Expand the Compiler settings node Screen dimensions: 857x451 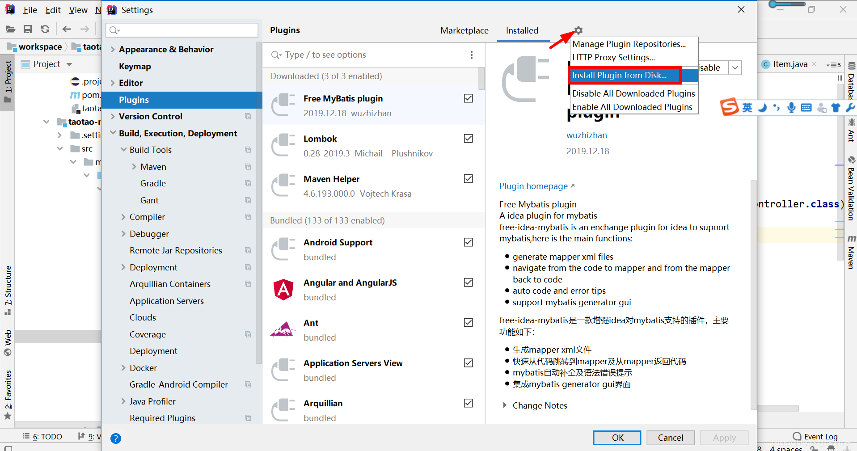point(123,217)
